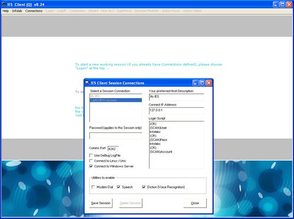Focus the Comms Port field showing 4242
This screenshot has height=219, width=294.
pos(113,149)
